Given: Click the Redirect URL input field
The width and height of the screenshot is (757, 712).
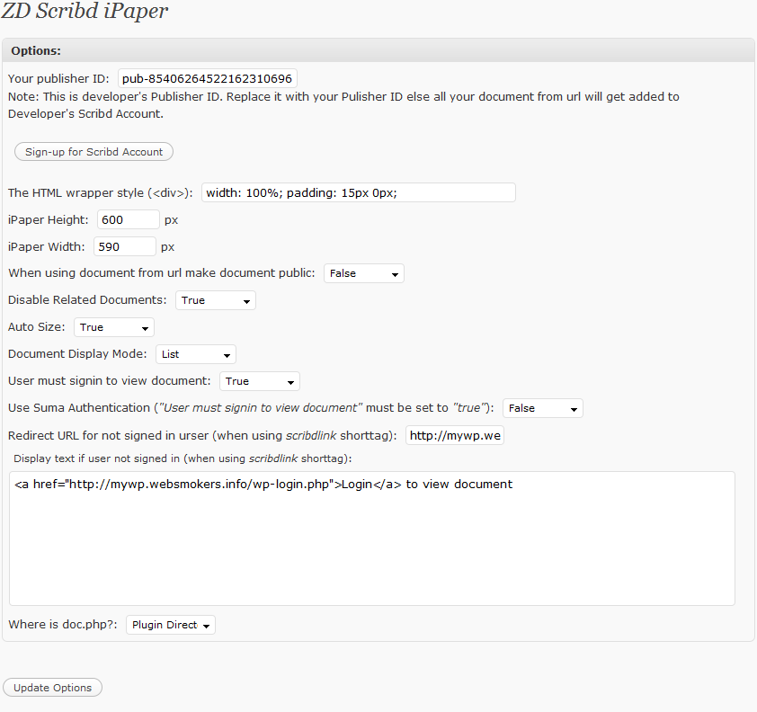Looking at the screenshot, I should click(455, 435).
